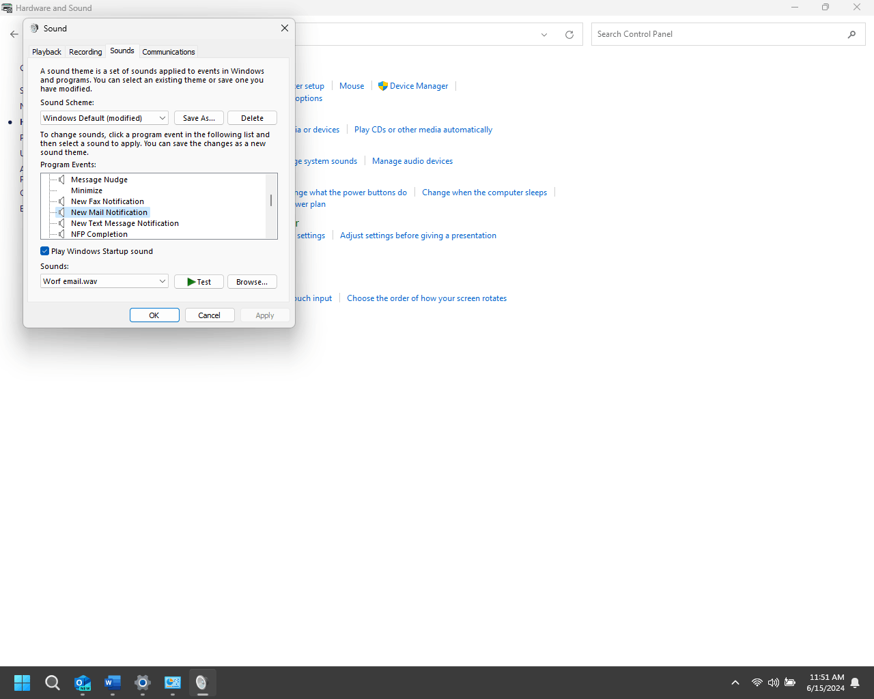
Task: Open the notifications bell
Action: point(854,682)
